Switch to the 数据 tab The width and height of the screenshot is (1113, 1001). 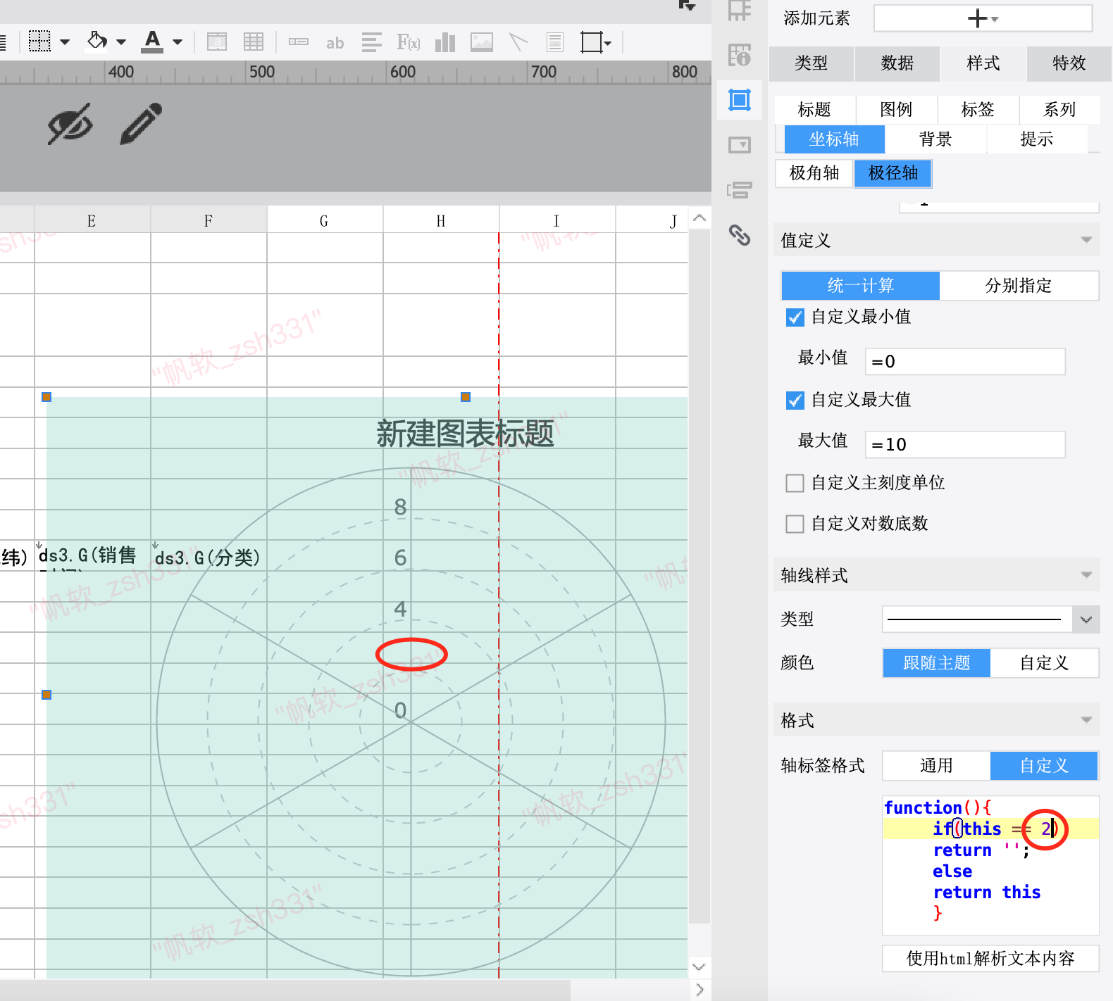pos(897,63)
